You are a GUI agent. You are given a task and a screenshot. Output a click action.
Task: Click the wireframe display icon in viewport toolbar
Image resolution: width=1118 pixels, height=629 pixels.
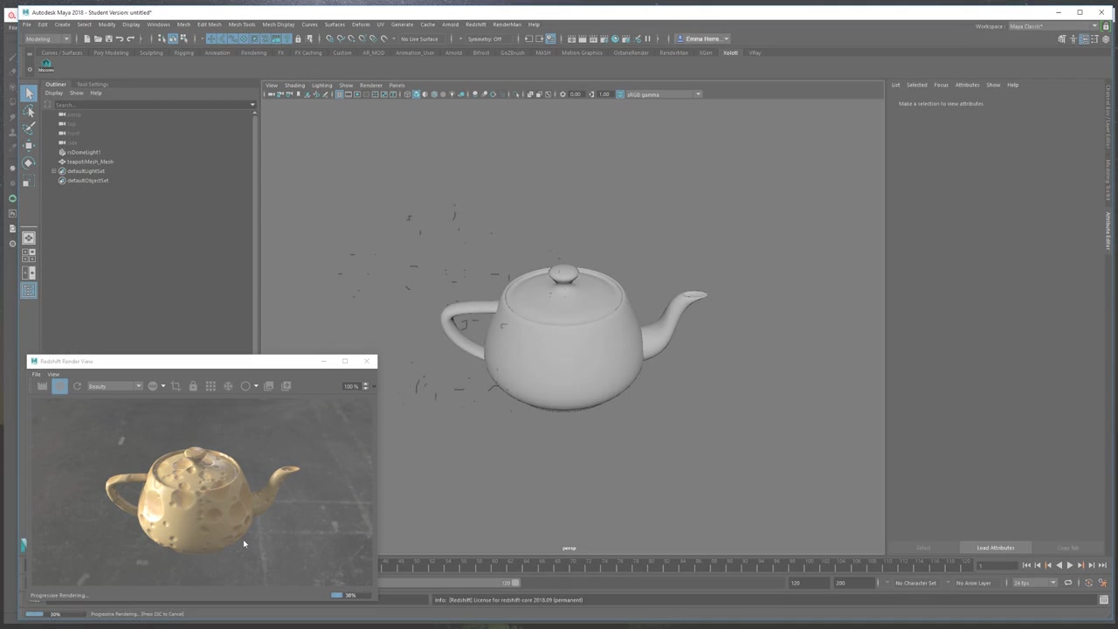pos(407,94)
